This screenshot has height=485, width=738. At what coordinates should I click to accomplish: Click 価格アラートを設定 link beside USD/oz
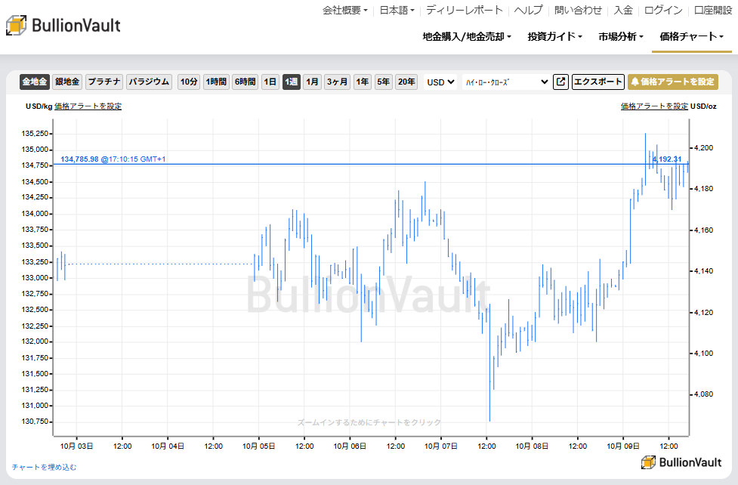(x=654, y=107)
